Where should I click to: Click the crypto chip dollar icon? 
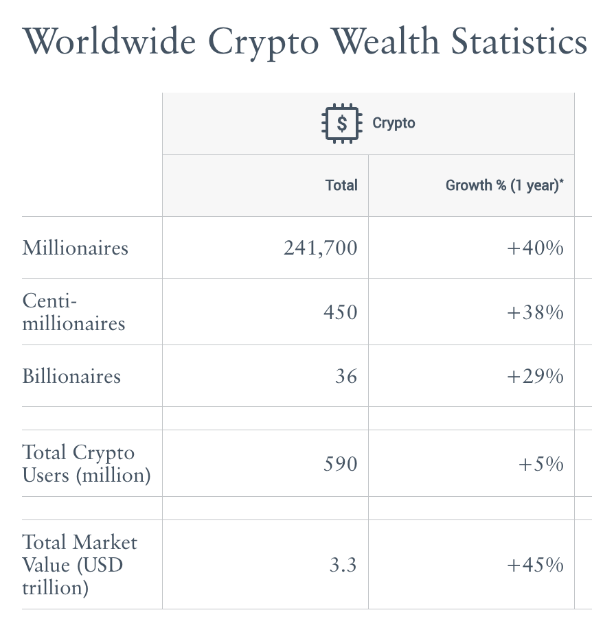click(x=341, y=124)
